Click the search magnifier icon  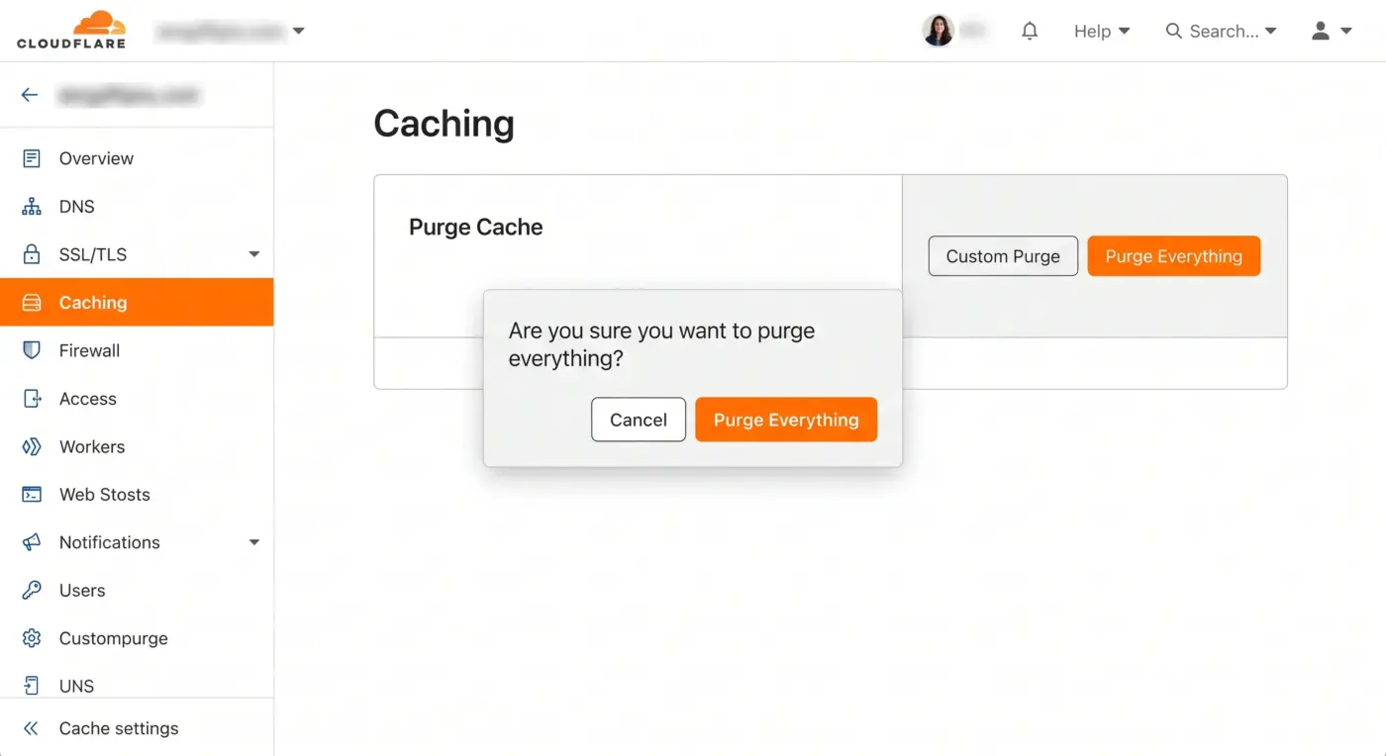pos(1174,31)
